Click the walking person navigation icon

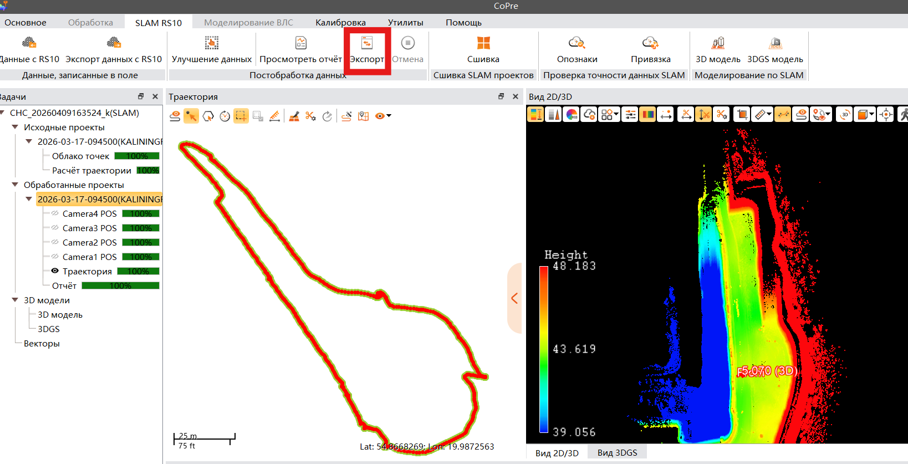(903, 115)
